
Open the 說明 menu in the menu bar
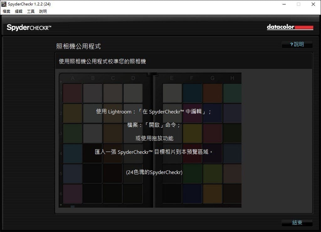point(43,11)
